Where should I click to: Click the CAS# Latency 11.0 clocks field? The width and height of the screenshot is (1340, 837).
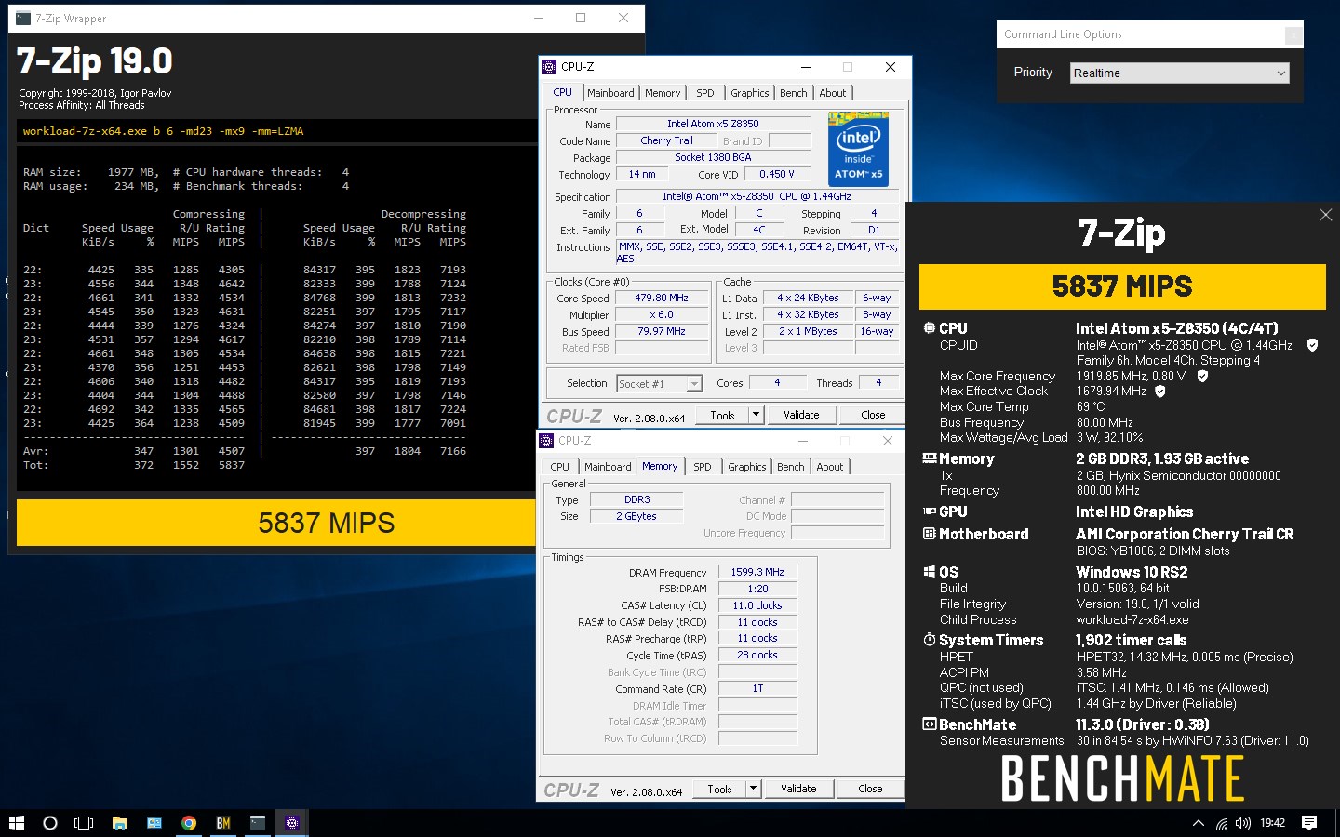click(757, 605)
